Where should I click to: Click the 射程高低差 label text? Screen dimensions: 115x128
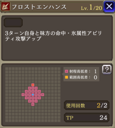click(79, 71)
